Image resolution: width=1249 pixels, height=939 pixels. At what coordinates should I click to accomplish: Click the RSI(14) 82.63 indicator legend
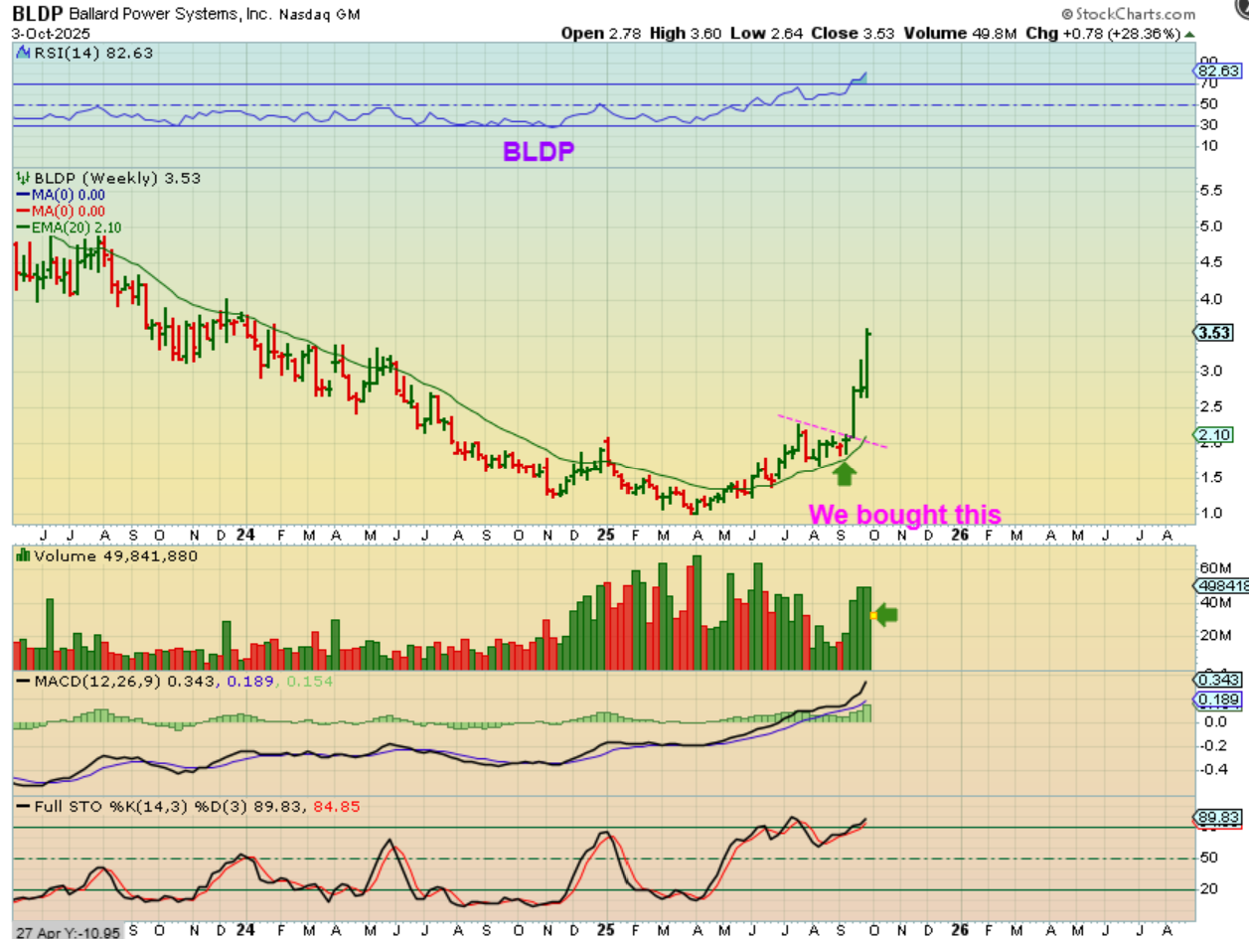click(86, 53)
